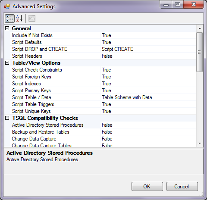Collapse the General category
Image resolution: width=207 pixels, height=200 pixels.
(x=7, y=28)
